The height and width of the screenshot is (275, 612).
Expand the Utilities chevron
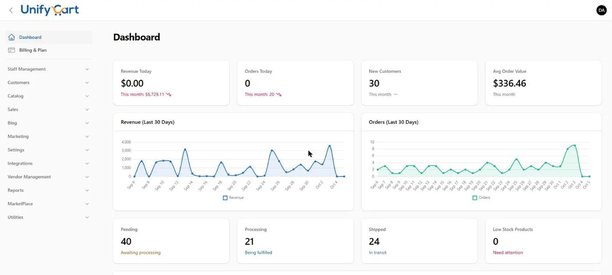click(87, 217)
